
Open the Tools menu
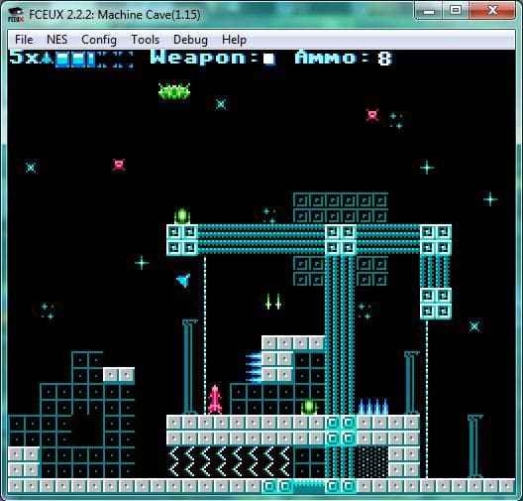(x=145, y=40)
